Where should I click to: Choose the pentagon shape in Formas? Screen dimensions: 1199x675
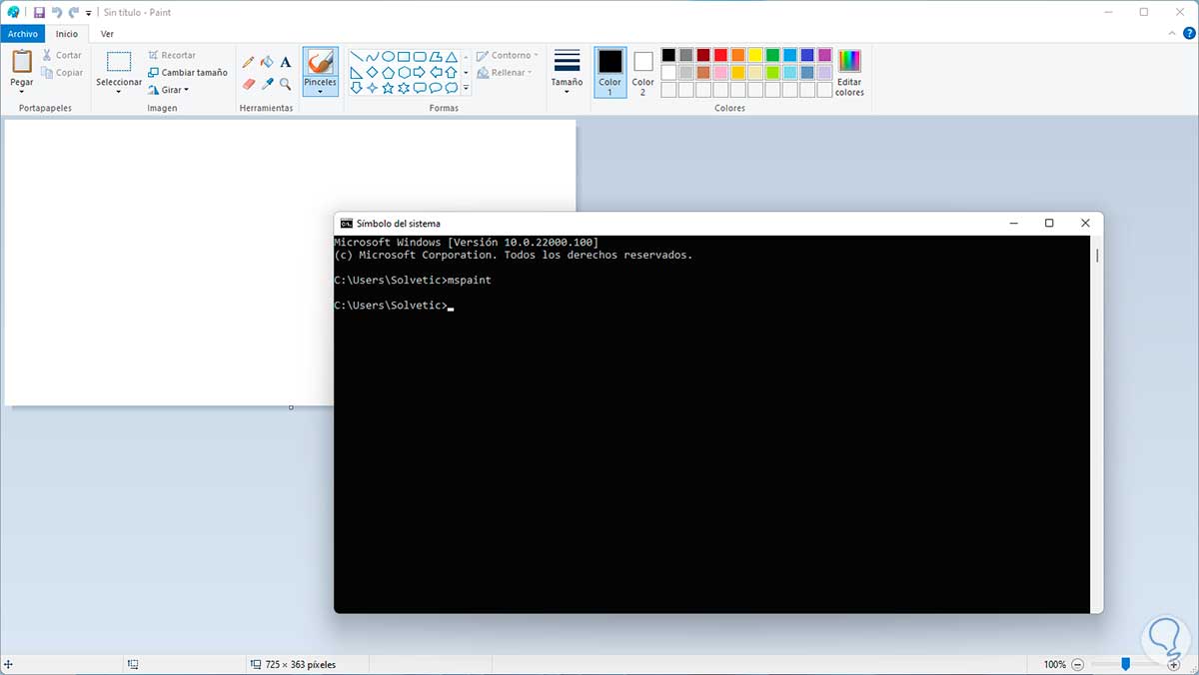(x=388, y=72)
